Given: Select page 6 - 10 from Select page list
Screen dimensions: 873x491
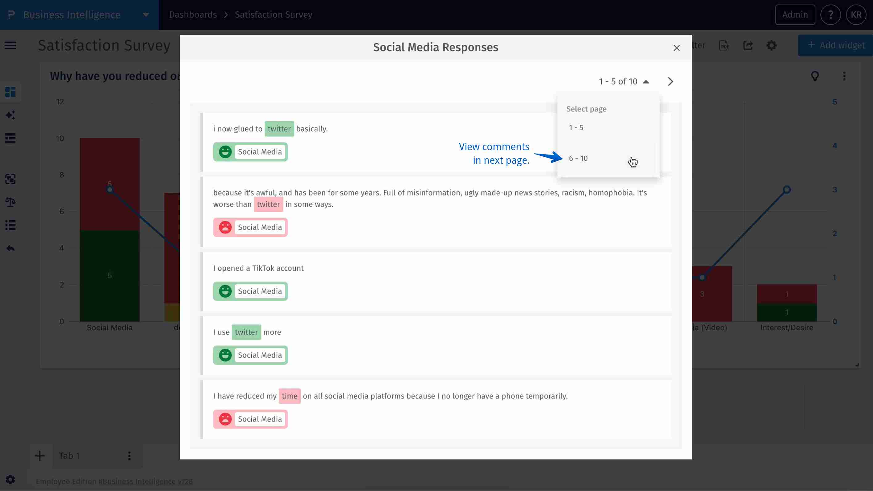Looking at the screenshot, I should pos(578,158).
